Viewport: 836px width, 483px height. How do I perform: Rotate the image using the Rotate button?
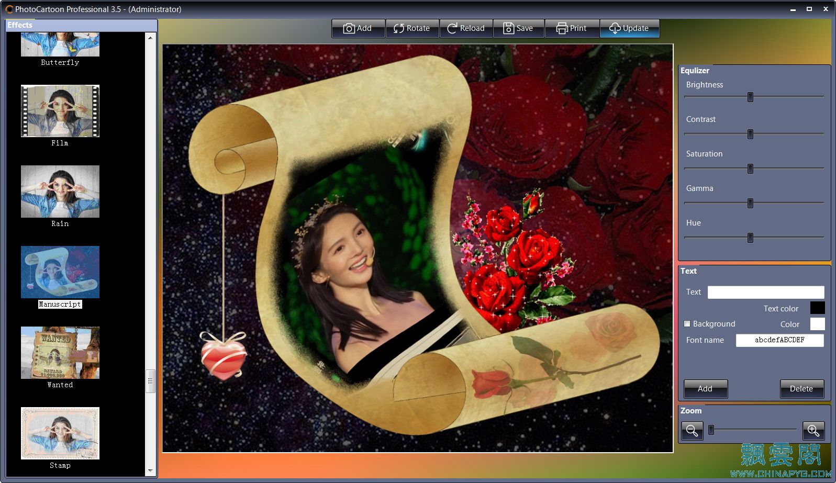pos(412,28)
